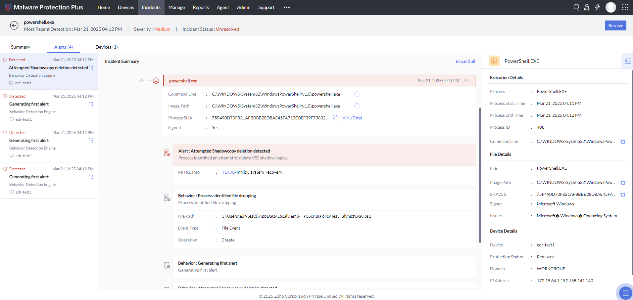Open the Devices (1) tab
The height and width of the screenshot is (300, 633).
pos(107,47)
